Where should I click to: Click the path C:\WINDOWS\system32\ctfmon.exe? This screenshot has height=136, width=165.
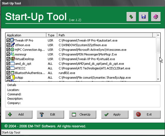83,45
